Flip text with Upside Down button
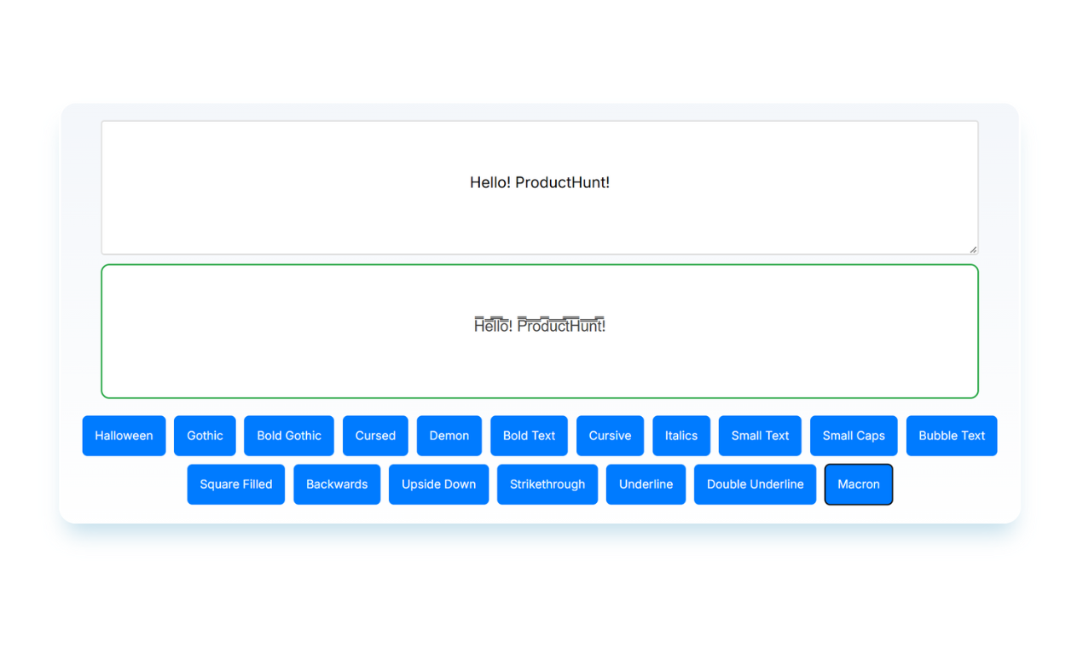This screenshot has height=648, width=1083. [x=438, y=484]
